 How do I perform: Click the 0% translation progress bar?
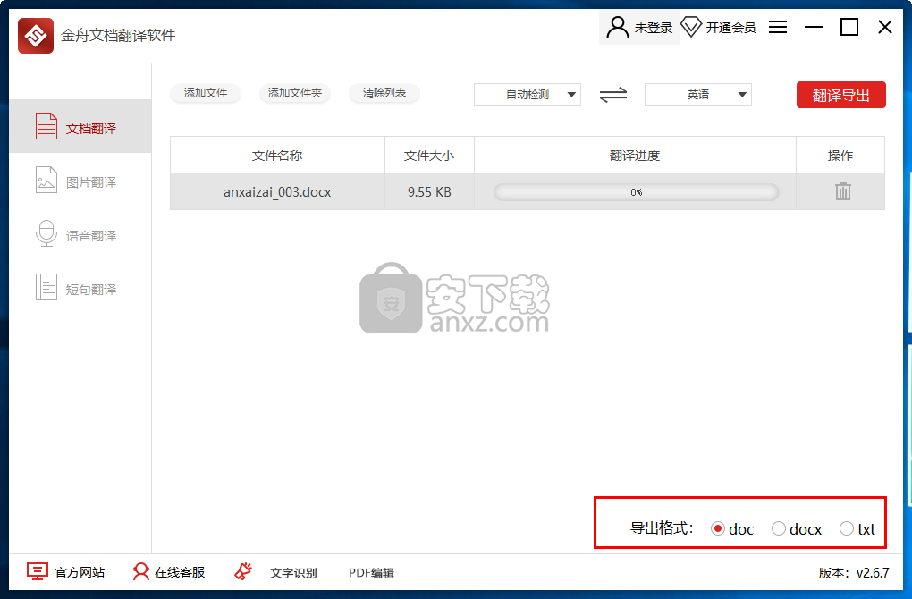[636, 192]
